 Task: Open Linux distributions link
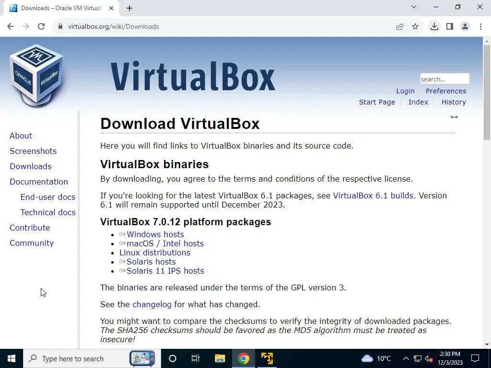(155, 253)
